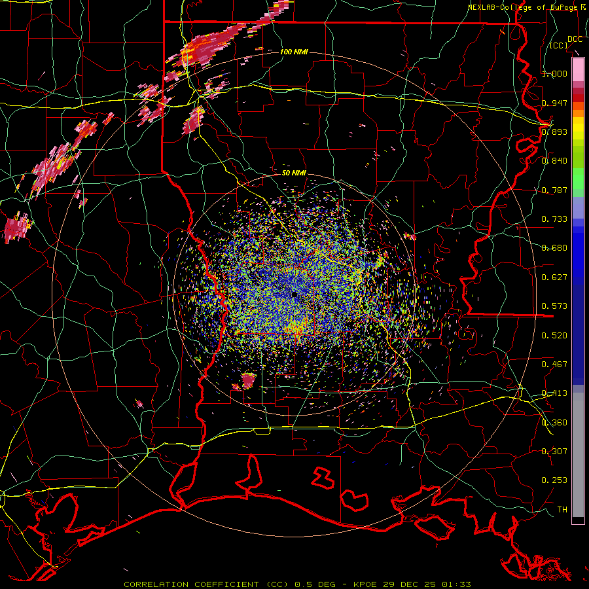Select the 0.627 scale value
The width and height of the screenshot is (589, 589).
(554, 277)
